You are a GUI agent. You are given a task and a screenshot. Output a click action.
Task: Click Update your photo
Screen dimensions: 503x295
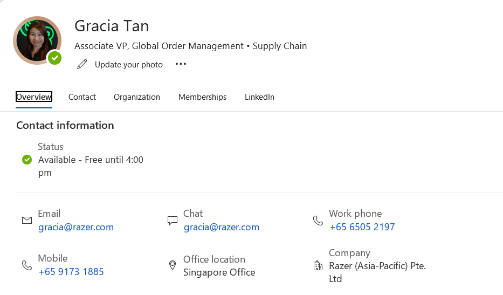[129, 65]
